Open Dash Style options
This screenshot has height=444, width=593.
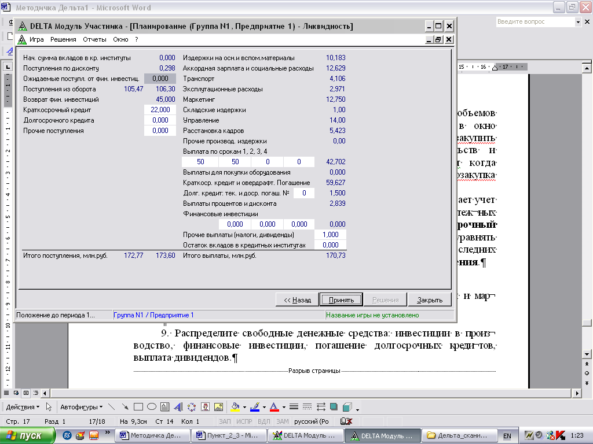307,407
